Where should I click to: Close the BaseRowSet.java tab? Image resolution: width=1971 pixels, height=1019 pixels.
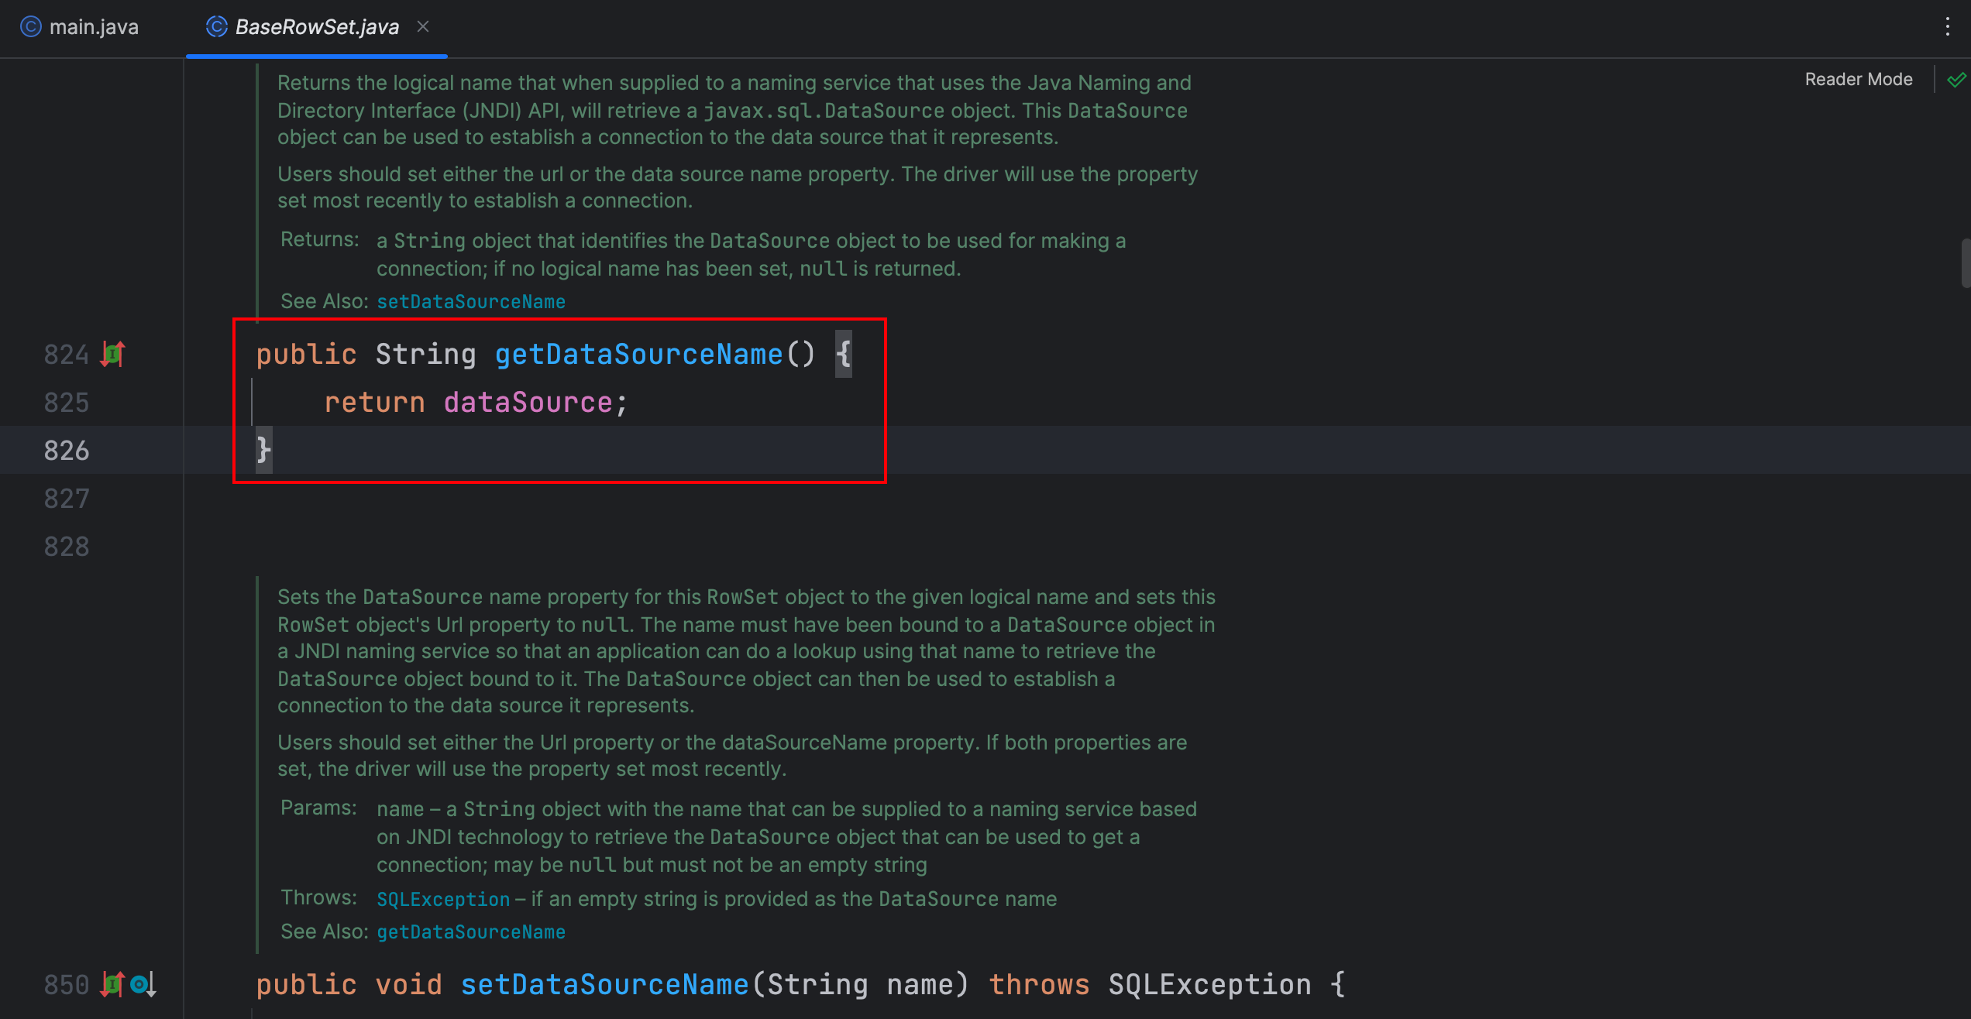(x=423, y=26)
